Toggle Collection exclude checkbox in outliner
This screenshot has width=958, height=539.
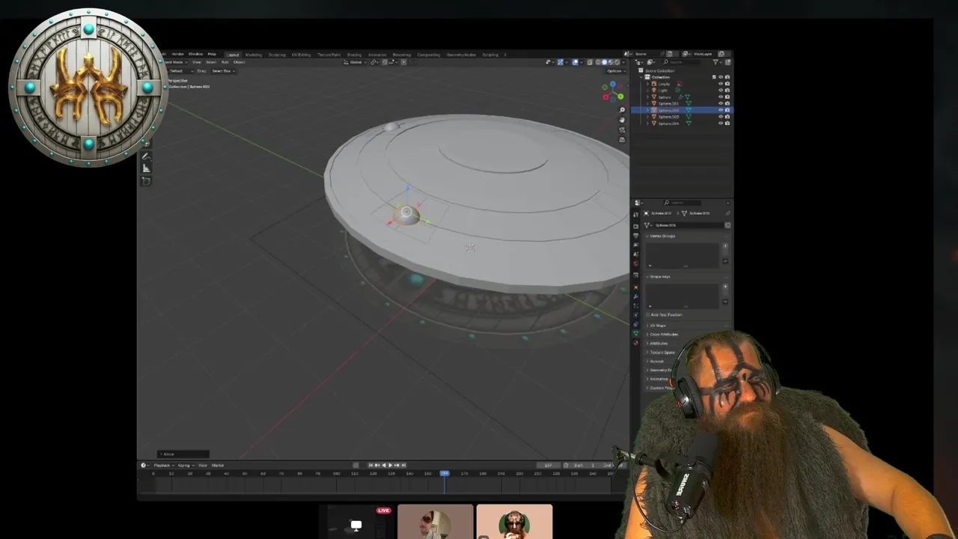[714, 77]
